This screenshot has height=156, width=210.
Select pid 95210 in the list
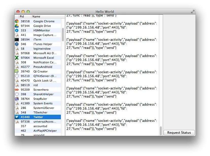[25, 76]
